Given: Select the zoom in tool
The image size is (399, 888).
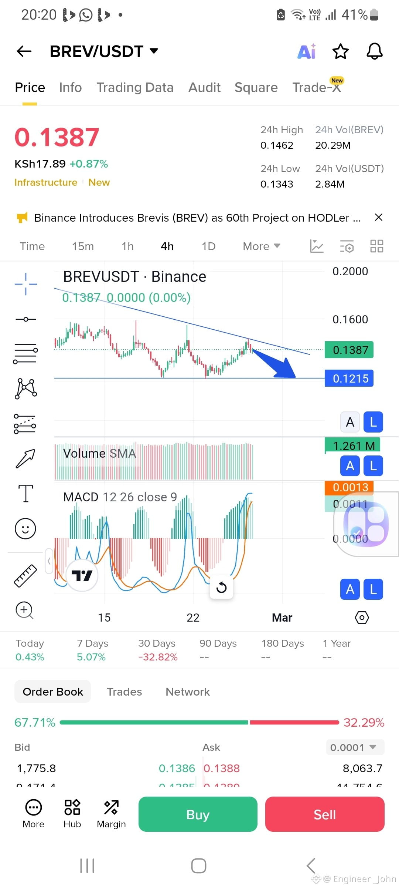Looking at the screenshot, I should tap(24, 610).
